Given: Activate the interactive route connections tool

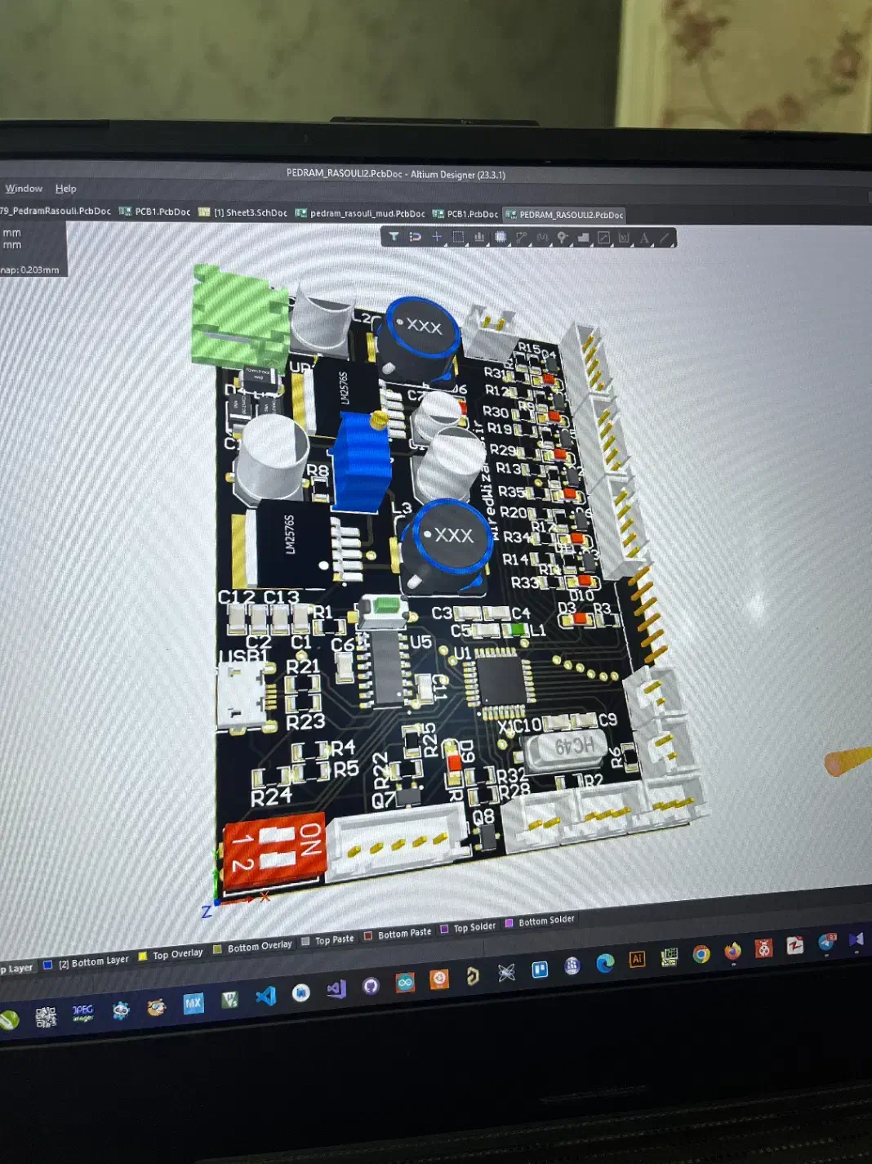Looking at the screenshot, I should (x=522, y=238).
